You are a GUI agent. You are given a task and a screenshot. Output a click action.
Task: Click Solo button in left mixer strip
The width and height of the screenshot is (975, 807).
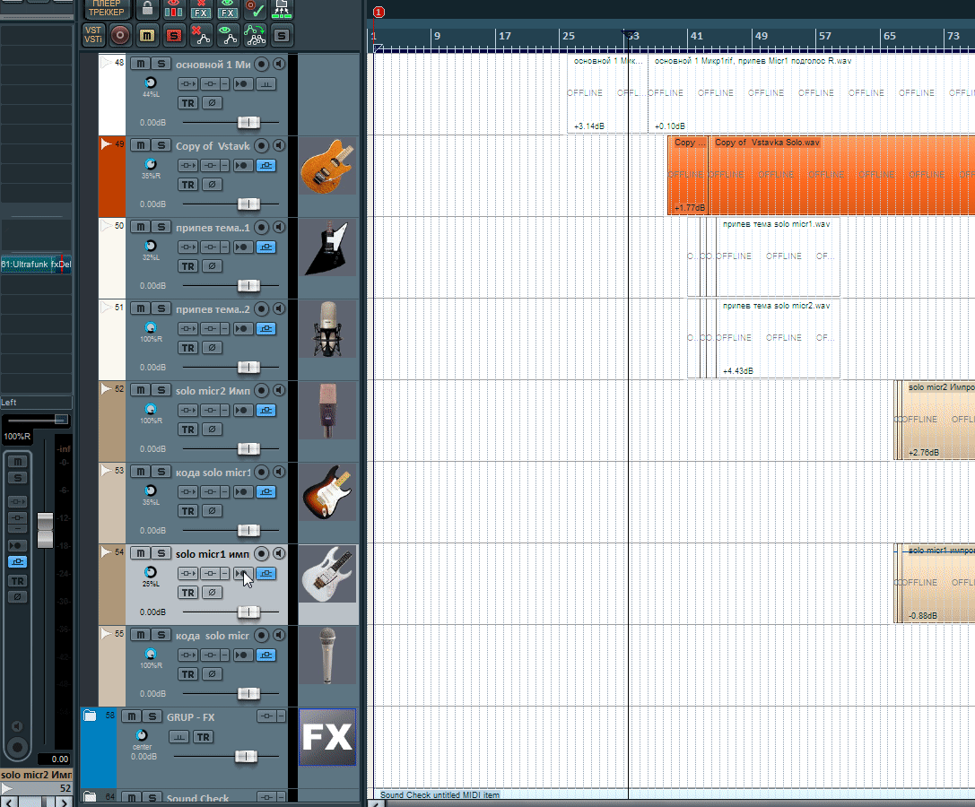pyautogui.click(x=17, y=478)
